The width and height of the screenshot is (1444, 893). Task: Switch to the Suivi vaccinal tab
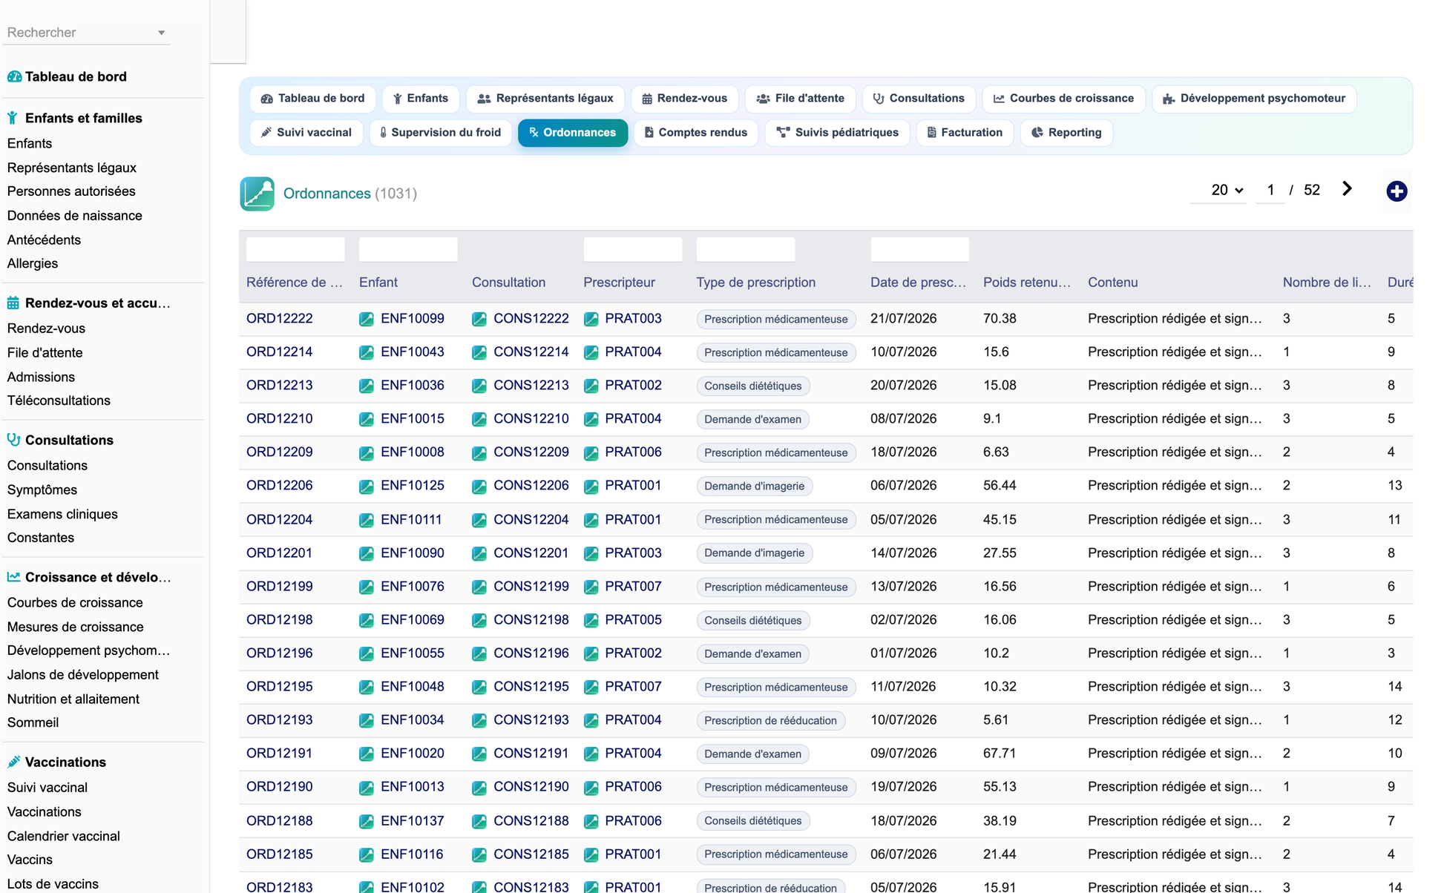[306, 133]
